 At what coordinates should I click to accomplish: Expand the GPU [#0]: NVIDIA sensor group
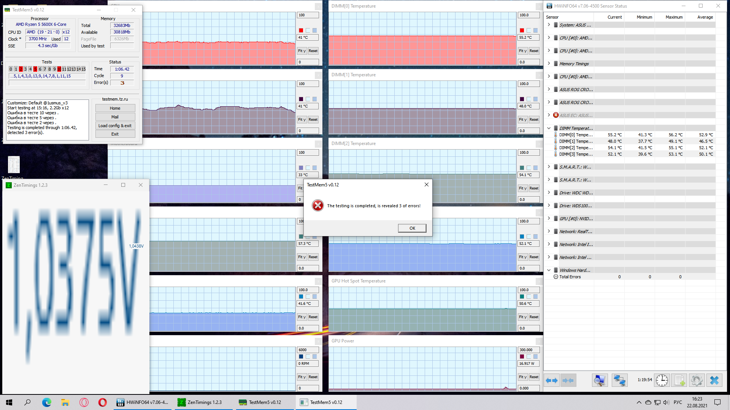[x=549, y=218]
